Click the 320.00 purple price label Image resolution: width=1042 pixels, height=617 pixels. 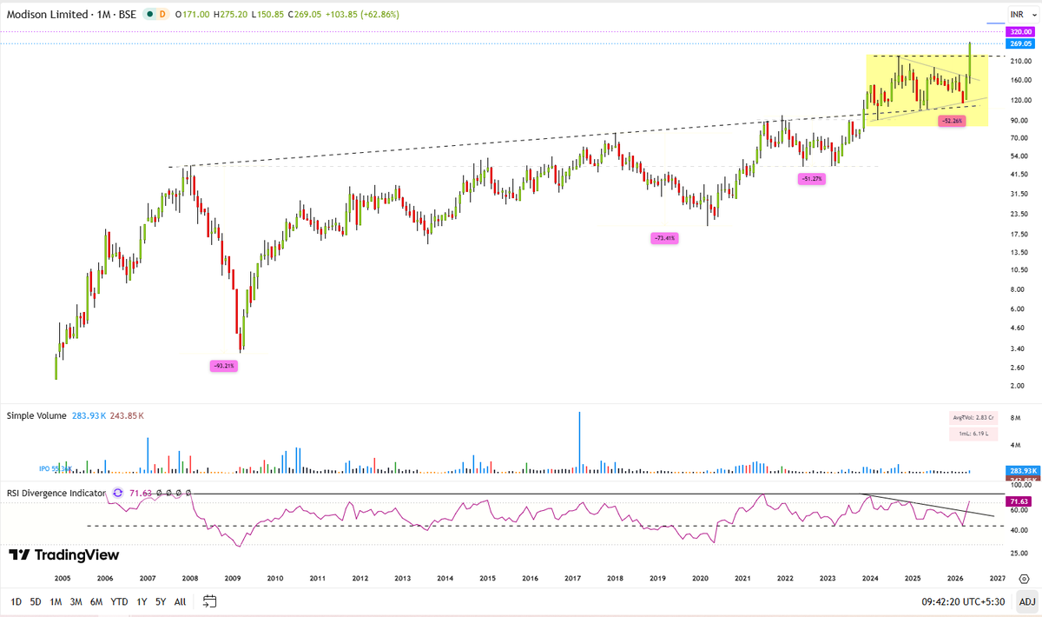coord(1020,31)
